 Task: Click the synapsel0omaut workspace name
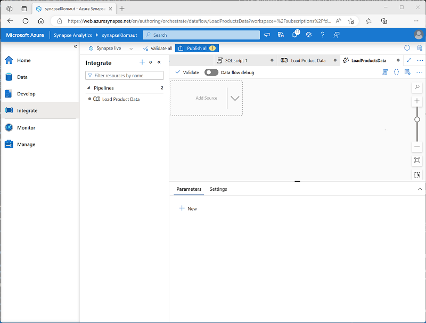pos(119,35)
